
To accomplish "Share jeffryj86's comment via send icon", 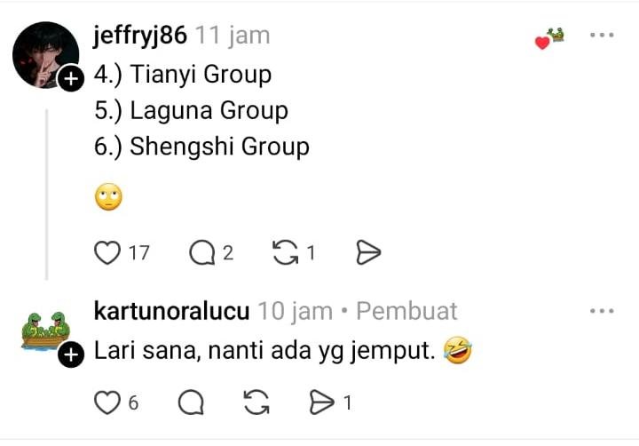I will coord(368,252).
